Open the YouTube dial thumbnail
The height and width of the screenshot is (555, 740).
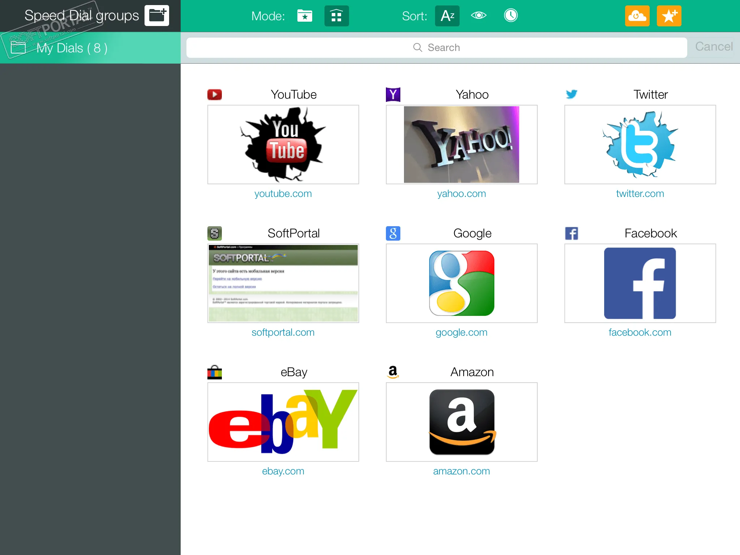(x=283, y=145)
